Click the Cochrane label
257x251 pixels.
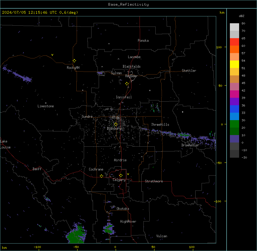tap(96, 169)
